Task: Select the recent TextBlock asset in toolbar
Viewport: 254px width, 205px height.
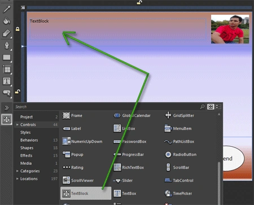Action: click(x=7, y=119)
